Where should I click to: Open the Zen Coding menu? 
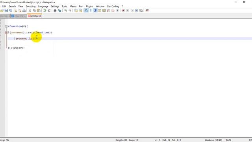click(x=113, y=6)
